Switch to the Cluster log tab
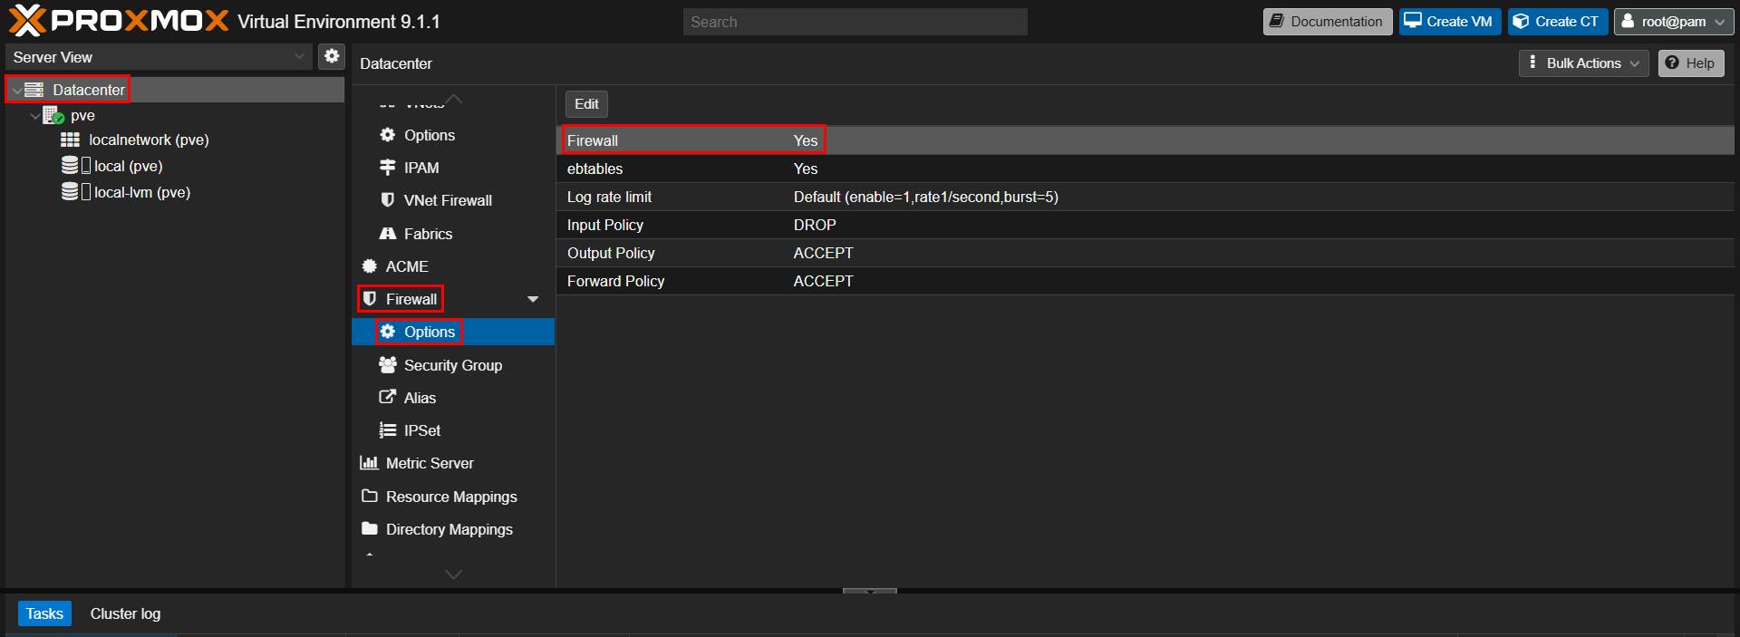Screen dimensions: 1740x637 pyautogui.click(x=125, y=613)
